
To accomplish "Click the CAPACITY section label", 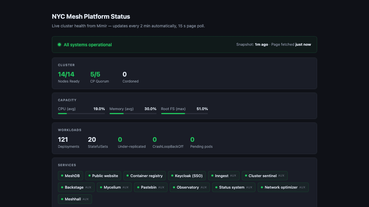I will 67,100.
